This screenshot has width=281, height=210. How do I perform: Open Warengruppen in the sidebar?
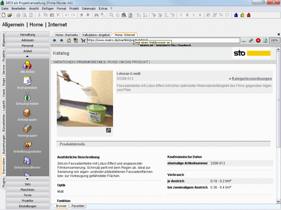(27, 131)
